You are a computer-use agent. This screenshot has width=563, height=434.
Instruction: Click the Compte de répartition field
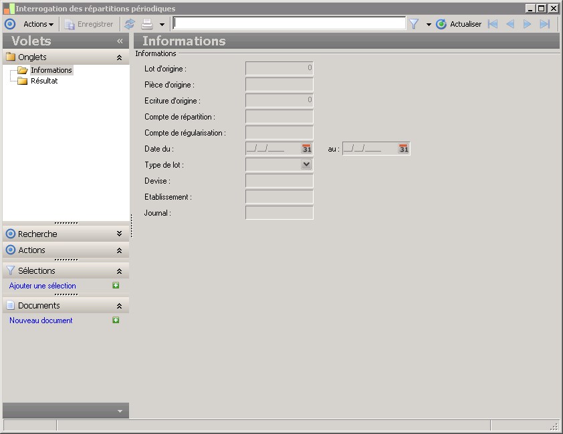pyautogui.click(x=279, y=117)
